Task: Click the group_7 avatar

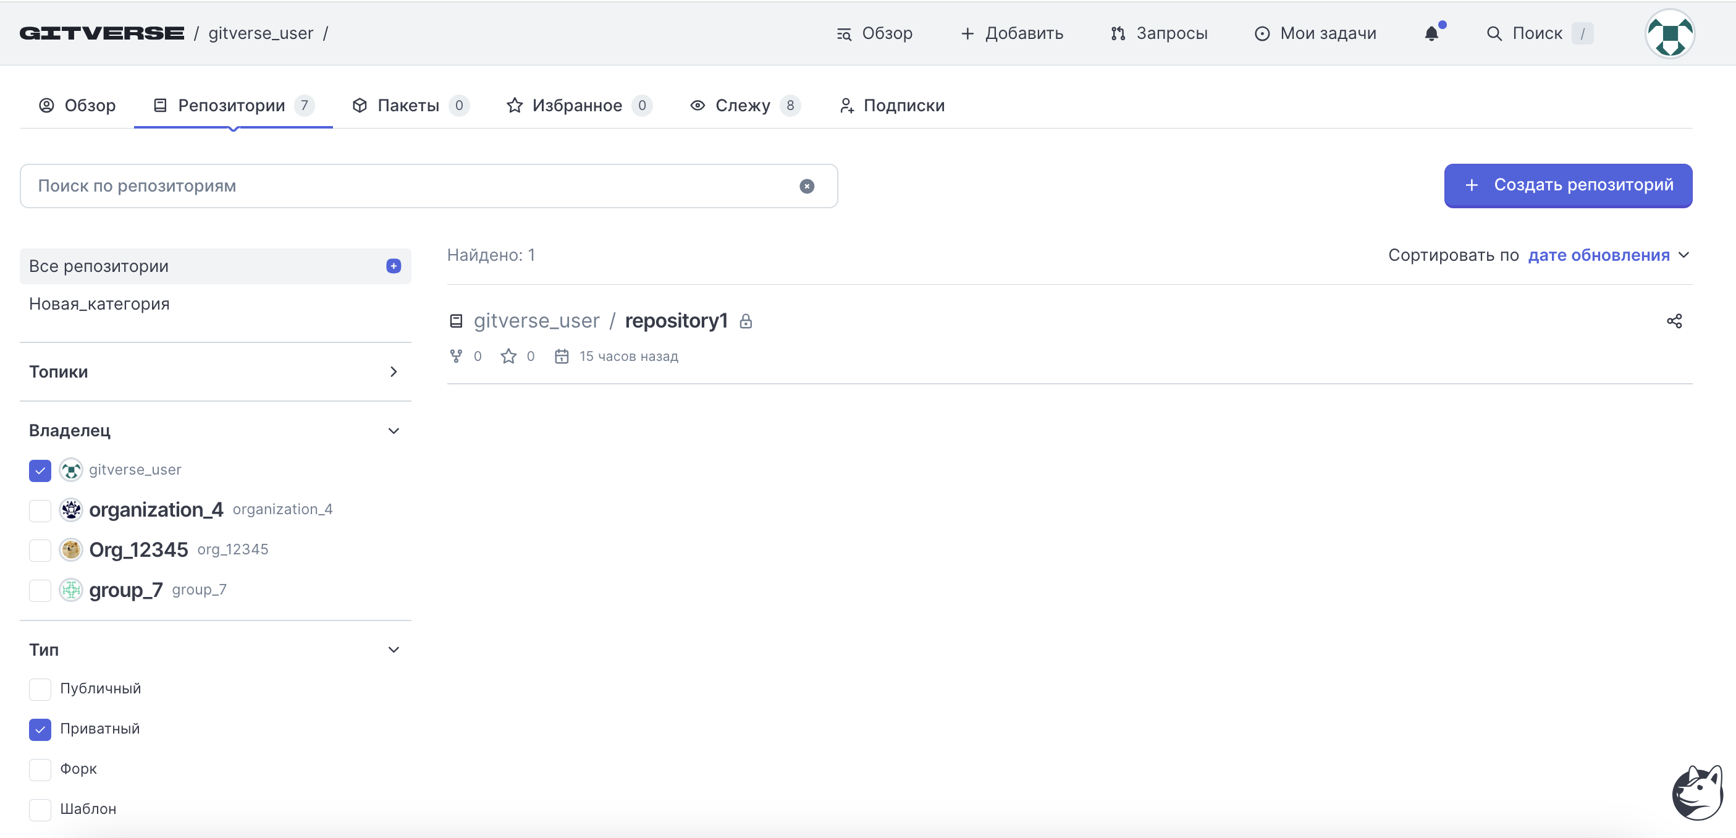Action: pyautogui.click(x=71, y=590)
